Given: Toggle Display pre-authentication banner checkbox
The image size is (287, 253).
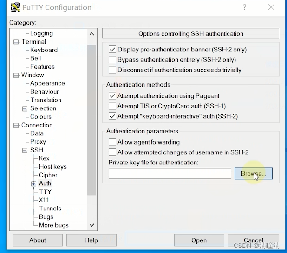Looking at the screenshot, I should coord(112,49).
